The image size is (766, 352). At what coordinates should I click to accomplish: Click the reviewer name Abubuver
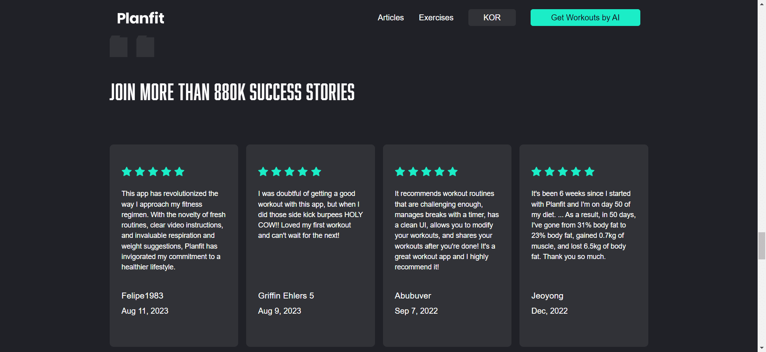tap(413, 296)
